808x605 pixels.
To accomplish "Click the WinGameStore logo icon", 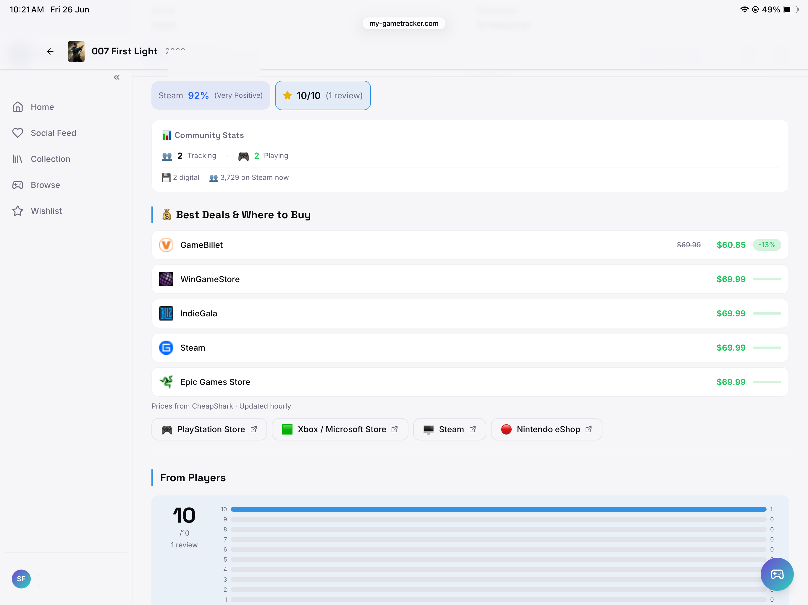I will (166, 279).
